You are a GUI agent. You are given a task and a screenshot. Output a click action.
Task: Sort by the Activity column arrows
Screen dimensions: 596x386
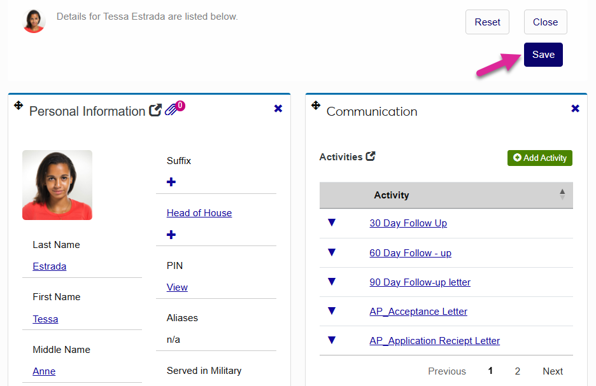[x=562, y=195]
